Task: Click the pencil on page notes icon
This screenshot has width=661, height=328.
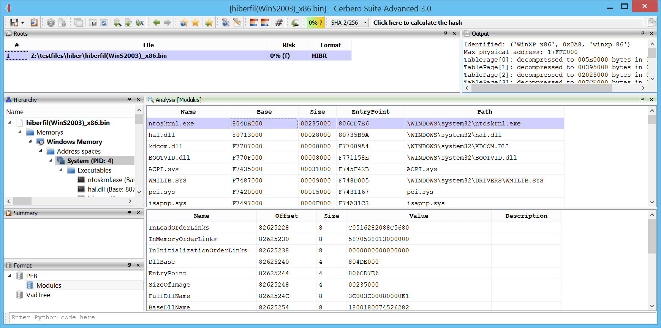Action: pyautogui.click(x=237, y=22)
